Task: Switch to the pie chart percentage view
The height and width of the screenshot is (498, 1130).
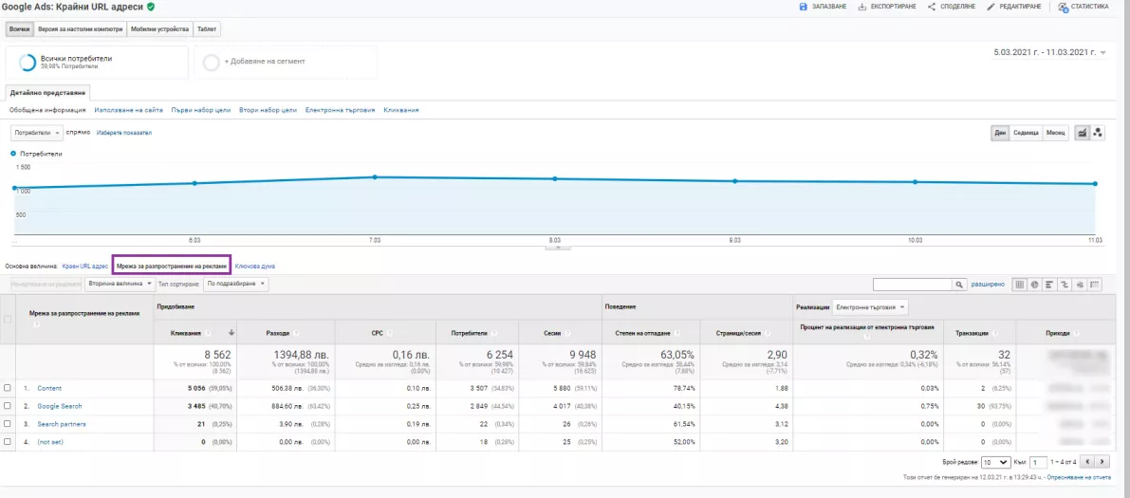Action: pos(1035,285)
